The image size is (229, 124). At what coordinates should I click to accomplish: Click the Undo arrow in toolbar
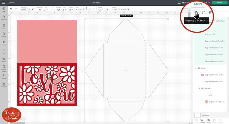11,9
